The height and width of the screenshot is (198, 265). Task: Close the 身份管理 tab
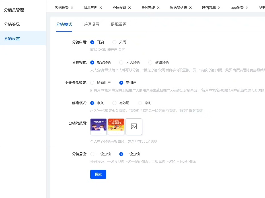(x=158, y=8)
